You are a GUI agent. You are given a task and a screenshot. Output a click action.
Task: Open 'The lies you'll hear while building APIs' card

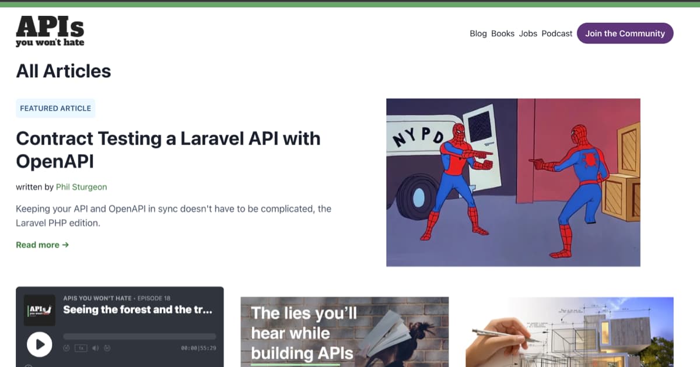345,332
